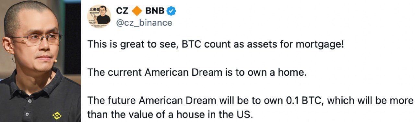Click the CZ display name
This screenshot has height=122, width=415.
click(x=122, y=11)
